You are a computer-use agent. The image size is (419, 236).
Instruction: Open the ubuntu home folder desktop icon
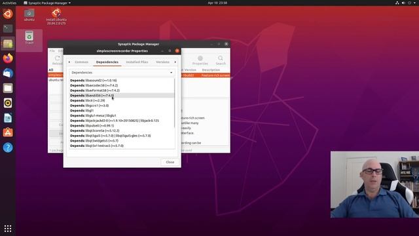29,15
